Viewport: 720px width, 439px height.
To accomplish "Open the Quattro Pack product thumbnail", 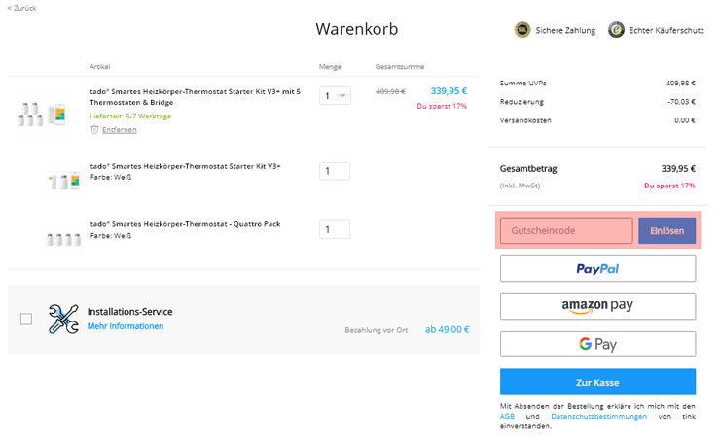I will click(x=63, y=239).
